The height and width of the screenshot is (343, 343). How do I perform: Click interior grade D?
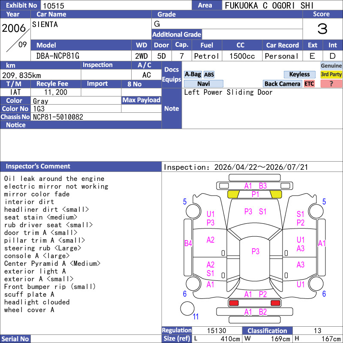pyautogui.click(x=333, y=56)
